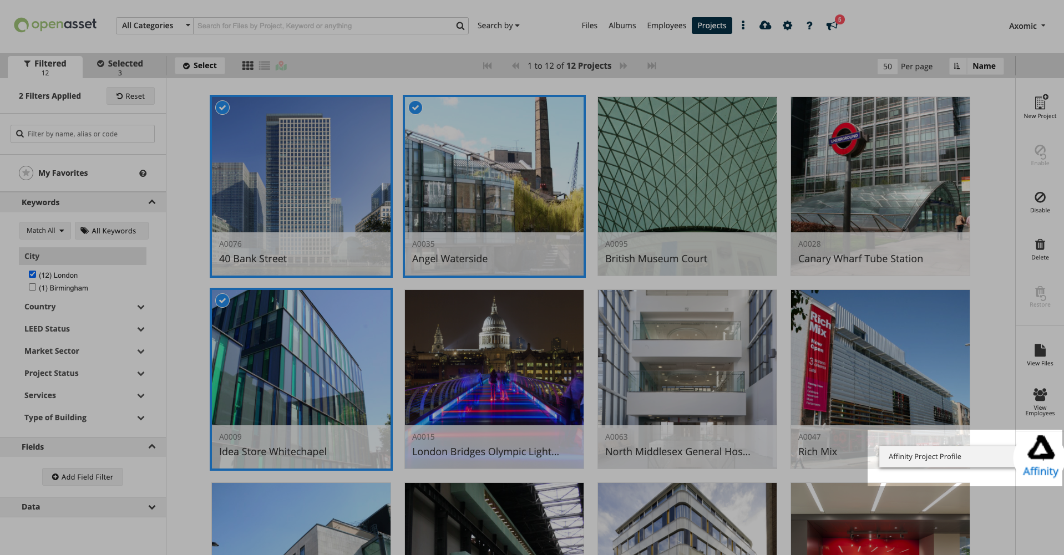
Task: Deselect Angel Waterside checkmark
Action: coord(416,108)
